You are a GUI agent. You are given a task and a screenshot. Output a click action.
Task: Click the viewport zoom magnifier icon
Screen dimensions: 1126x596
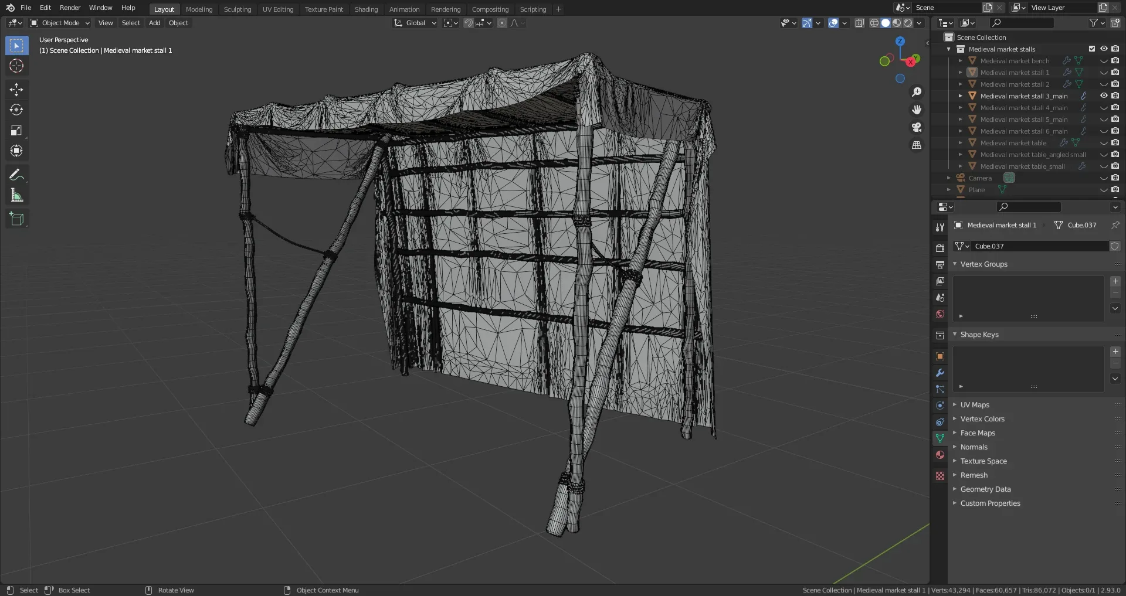(x=917, y=92)
